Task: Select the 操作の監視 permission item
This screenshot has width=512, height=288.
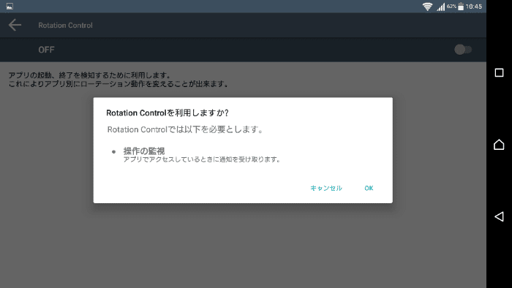Action: click(144, 151)
